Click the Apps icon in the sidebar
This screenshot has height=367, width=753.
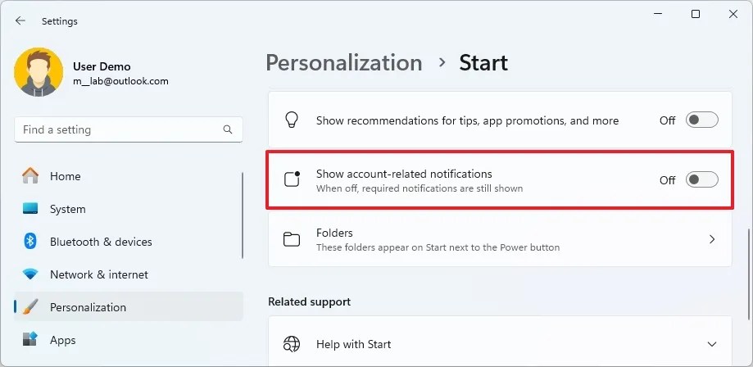(30, 340)
